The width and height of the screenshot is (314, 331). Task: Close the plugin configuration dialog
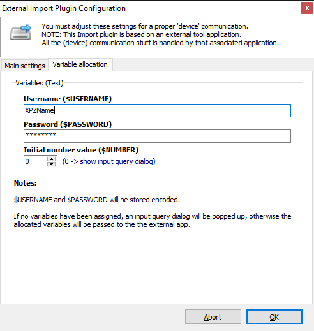click(307, 8)
